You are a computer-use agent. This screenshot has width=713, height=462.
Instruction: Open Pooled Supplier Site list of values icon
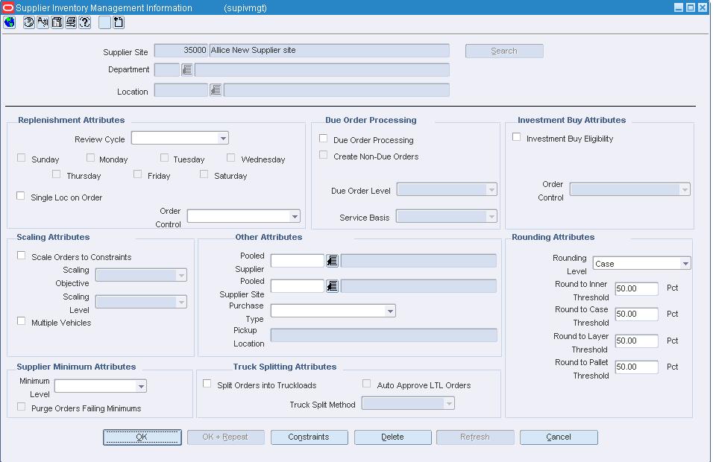[333, 286]
